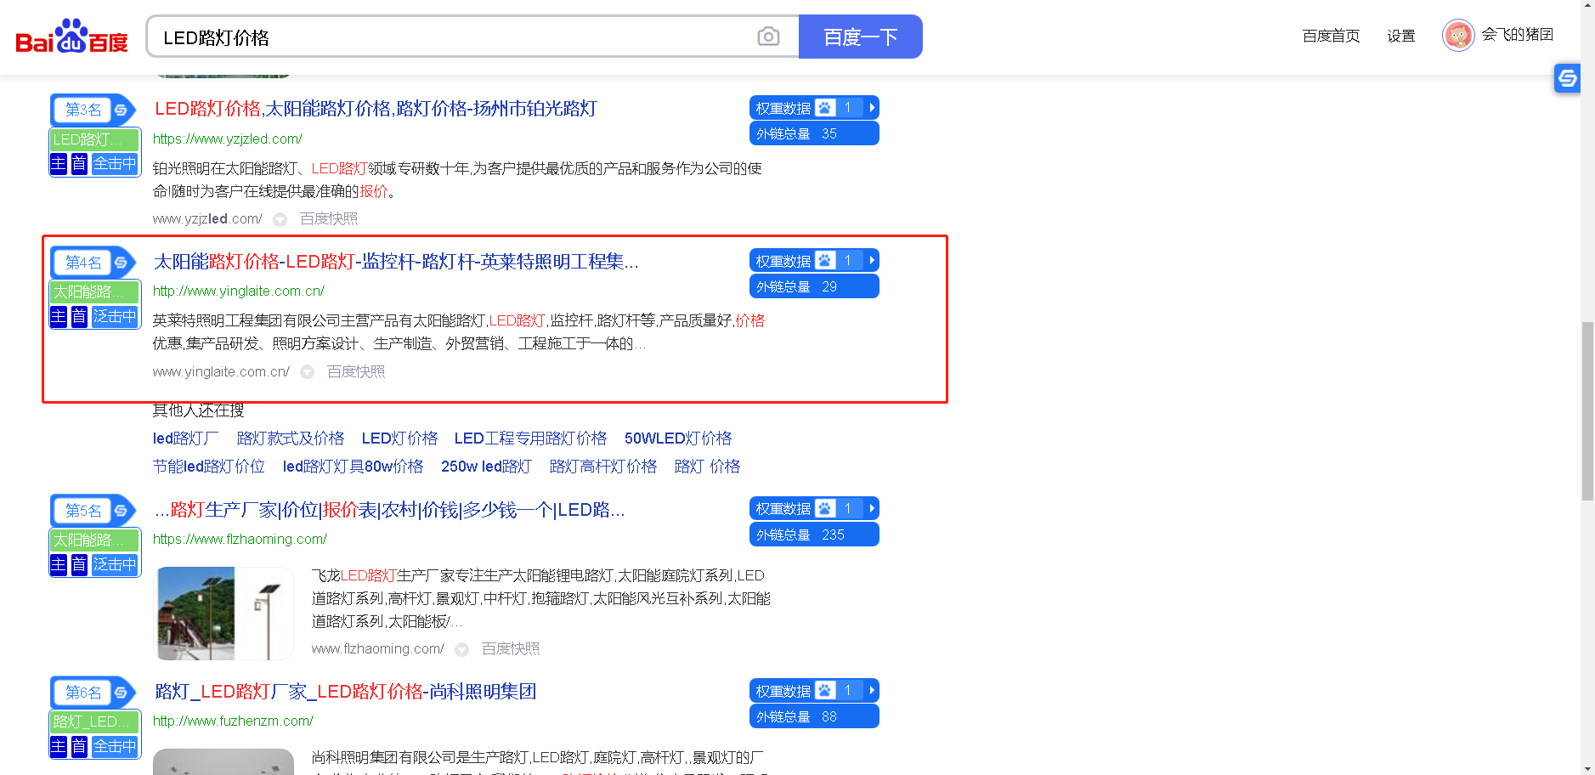The image size is (1595, 775).
Task: Click the swirl icon beside 第3名 badge
Action: 121,110
